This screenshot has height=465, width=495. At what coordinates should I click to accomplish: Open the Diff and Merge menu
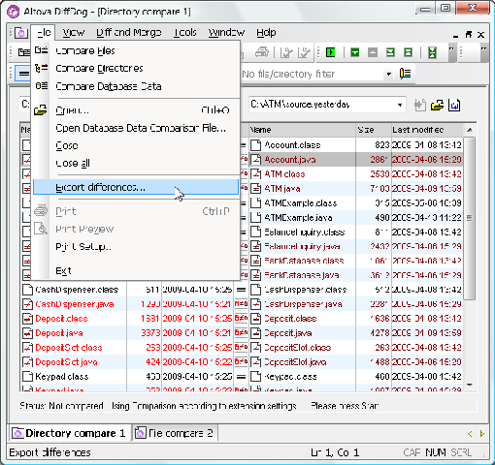tap(129, 33)
